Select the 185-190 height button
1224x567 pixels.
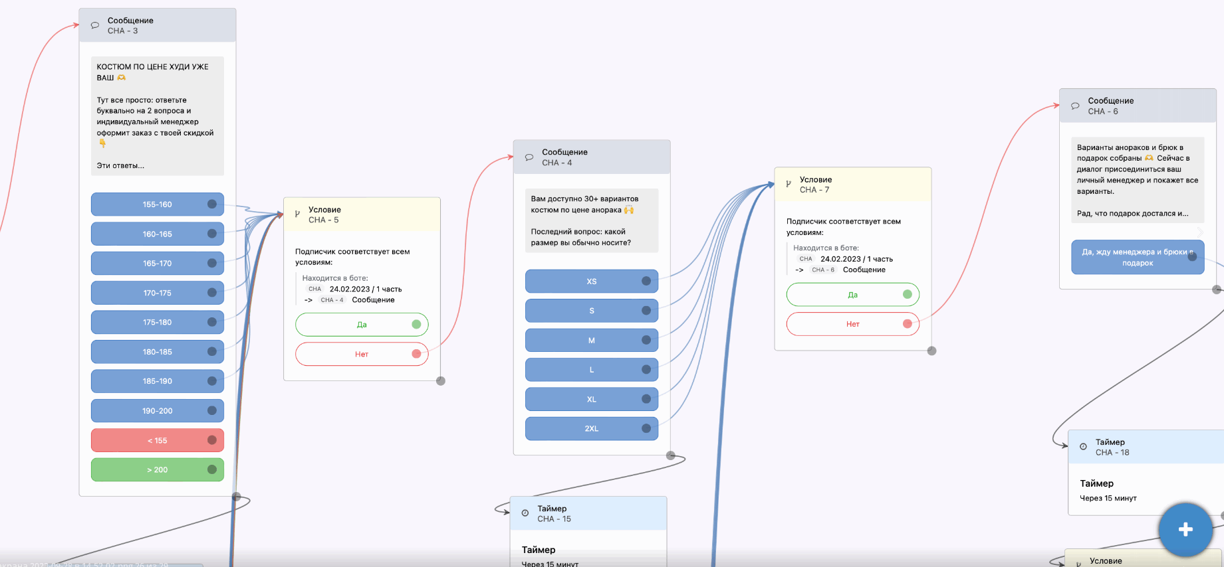[158, 381]
